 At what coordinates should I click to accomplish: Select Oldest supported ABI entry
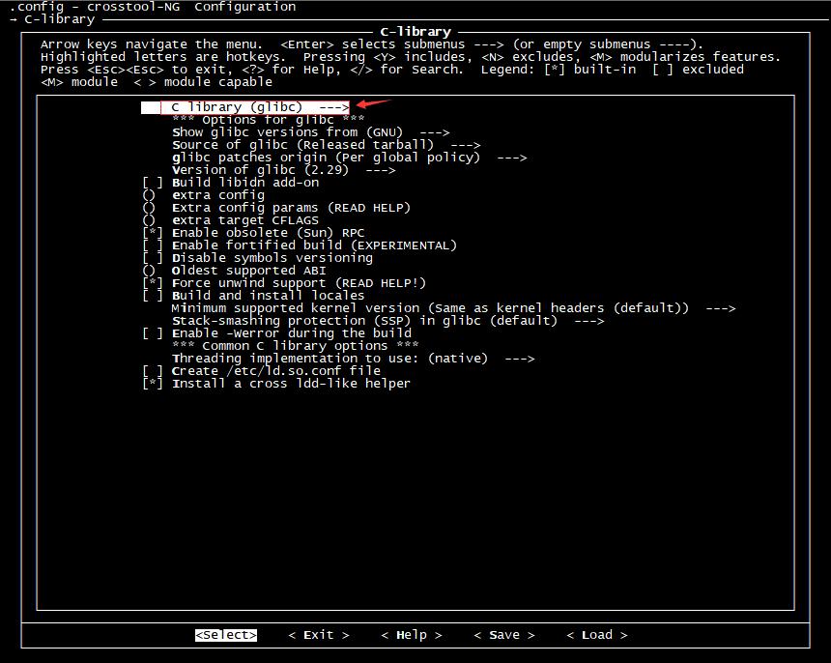(x=234, y=271)
